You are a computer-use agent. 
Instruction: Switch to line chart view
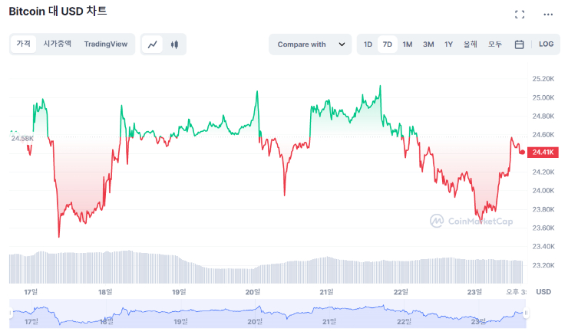(x=154, y=44)
